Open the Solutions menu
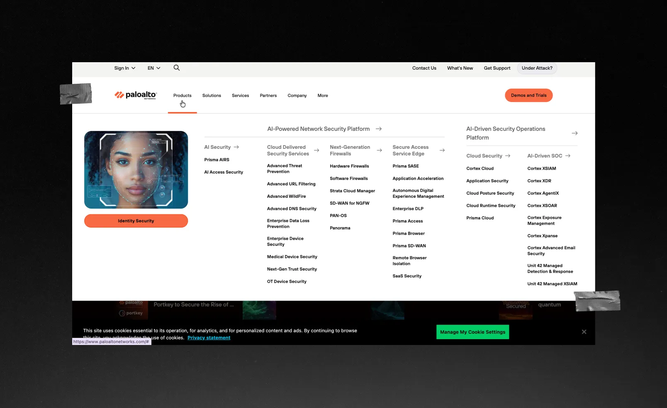 click(212, 95)
